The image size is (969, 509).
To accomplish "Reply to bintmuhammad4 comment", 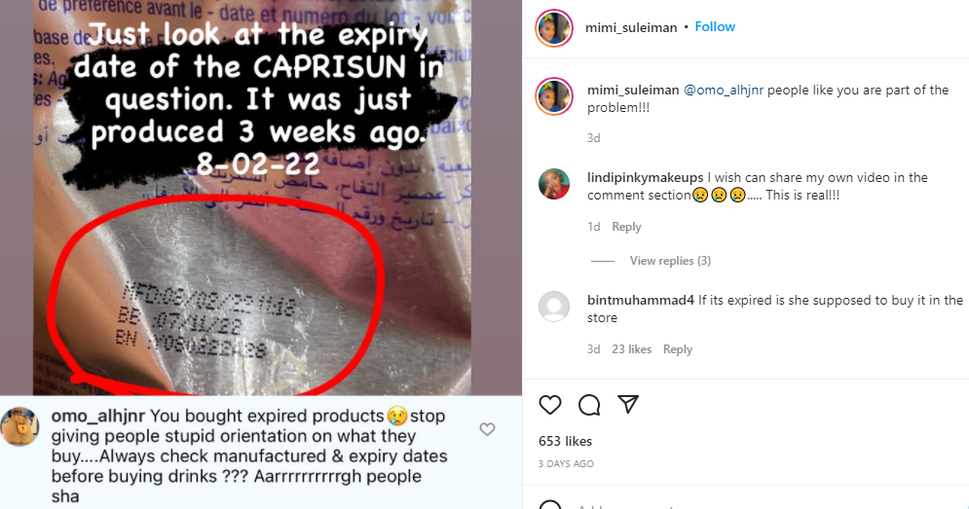I will point(678,349).
